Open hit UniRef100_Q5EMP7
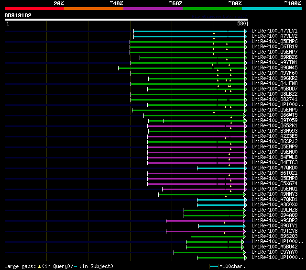The width and height of the screenshot is (306, 270). pos(274,52)
